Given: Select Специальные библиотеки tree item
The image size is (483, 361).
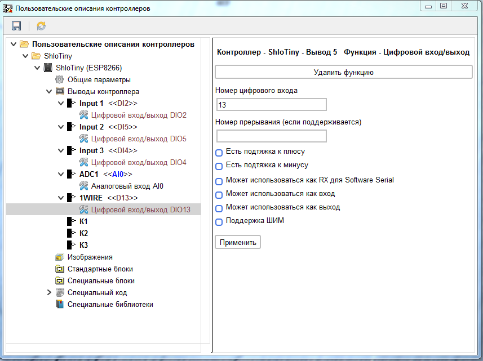Looking at the screenshot, I should [110, 304].
